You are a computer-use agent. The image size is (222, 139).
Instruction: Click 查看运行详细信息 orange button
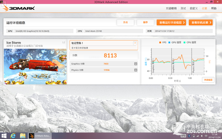(x=171, y=23)
